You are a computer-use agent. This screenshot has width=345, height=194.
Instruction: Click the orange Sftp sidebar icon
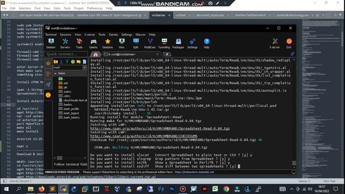(x=48, y=95)
